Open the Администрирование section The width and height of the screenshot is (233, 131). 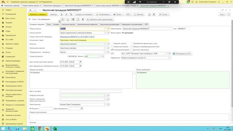(x=13, y=61)
